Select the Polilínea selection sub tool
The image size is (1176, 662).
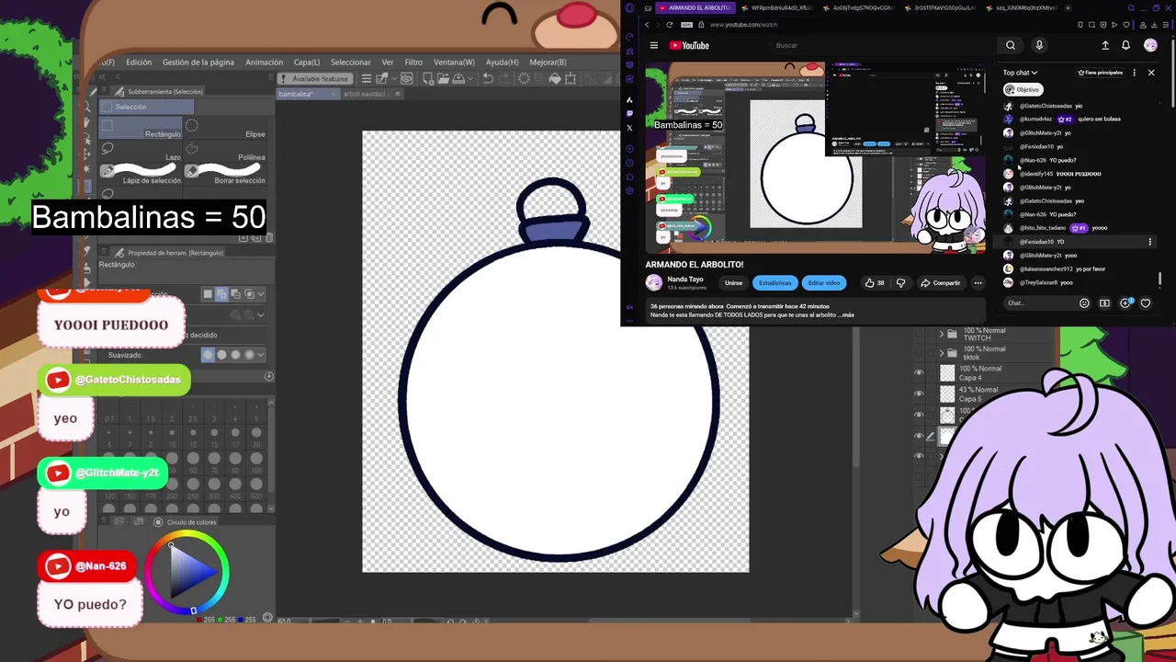click(x=226, y=152)
